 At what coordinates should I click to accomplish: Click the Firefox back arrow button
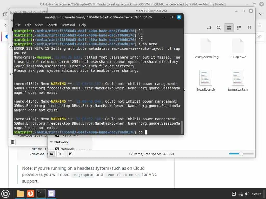[6, 25]
